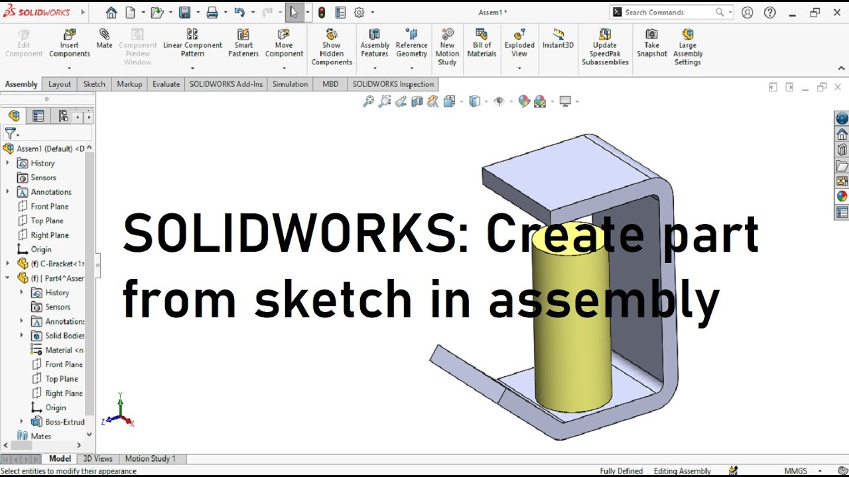Switch to the Layout tab

coord(59,84)
